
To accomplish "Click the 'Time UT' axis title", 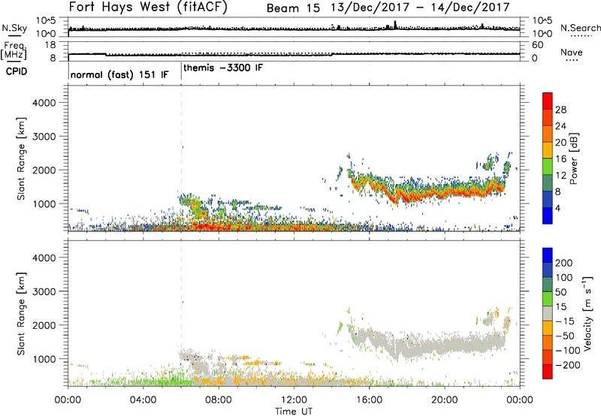I will (x=294, y=411).
